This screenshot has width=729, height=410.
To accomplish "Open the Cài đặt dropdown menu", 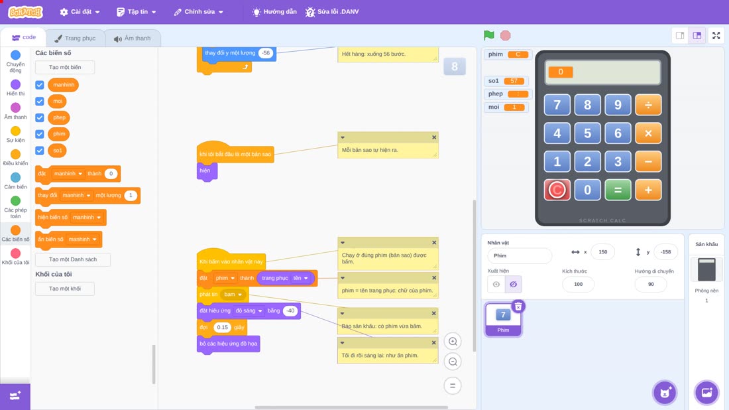I will coord(80,12).
